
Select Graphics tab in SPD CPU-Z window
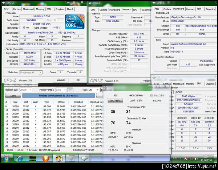click(x=210, y=84)
